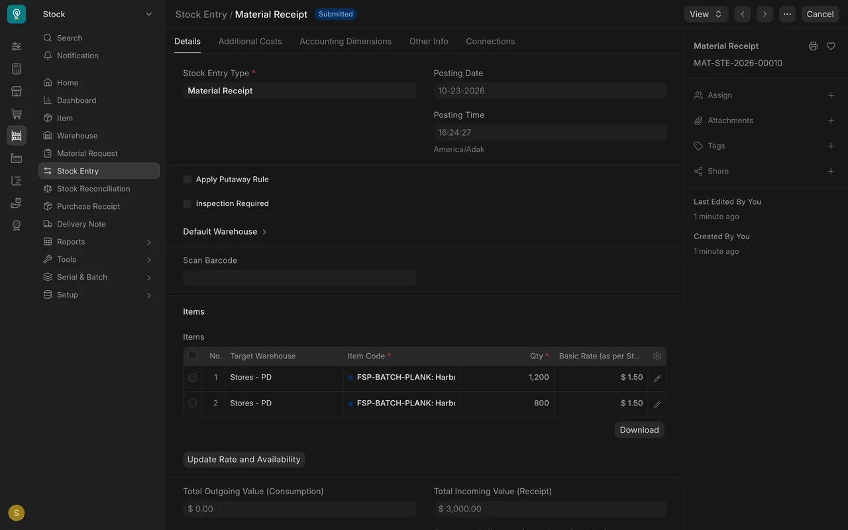Open the Projects chart icon in left rail
Screen dimensions: 848x530
pos(17,181)
